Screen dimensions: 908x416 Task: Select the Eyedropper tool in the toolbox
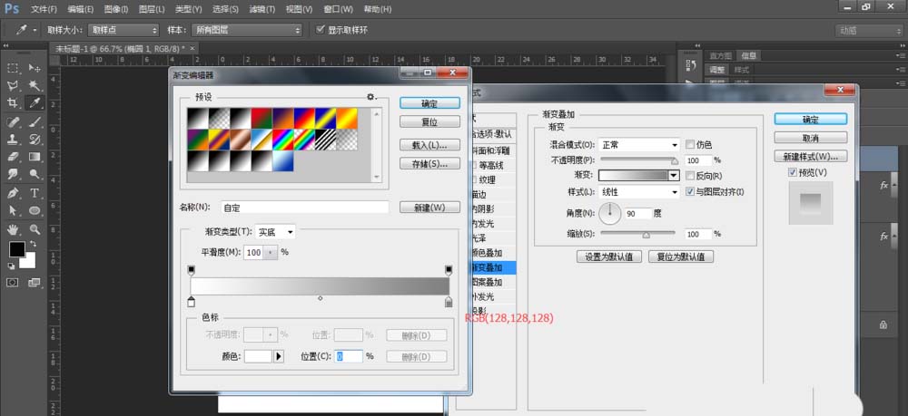35,102
